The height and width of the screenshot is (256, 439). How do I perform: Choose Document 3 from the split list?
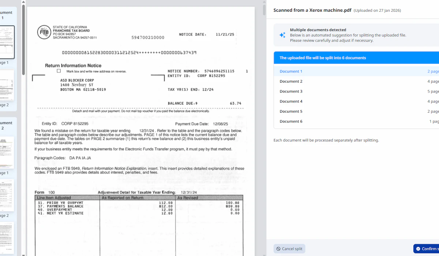tap(356, 91)
